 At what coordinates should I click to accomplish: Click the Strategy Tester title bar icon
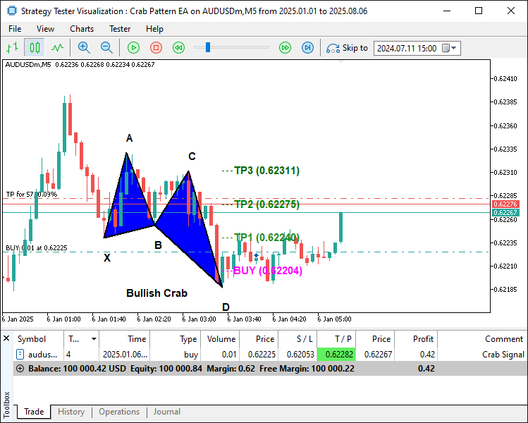click(11, 11)
